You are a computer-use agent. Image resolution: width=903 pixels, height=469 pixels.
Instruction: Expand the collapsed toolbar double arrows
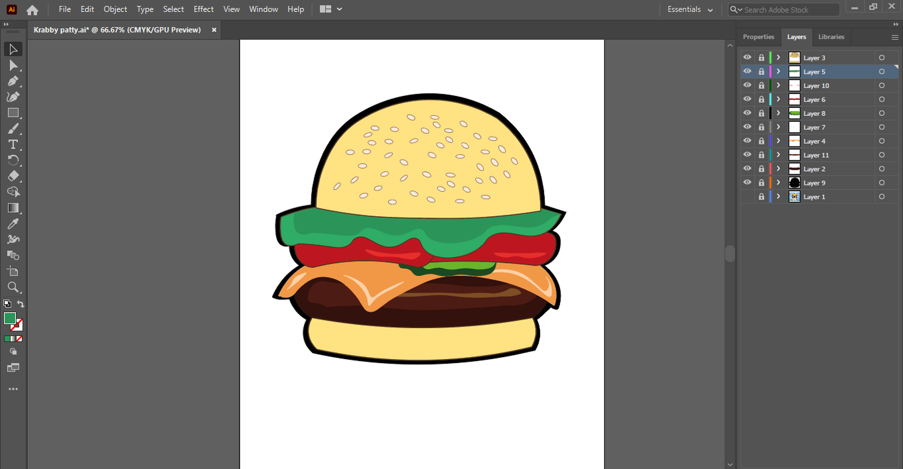coord(6,25)
